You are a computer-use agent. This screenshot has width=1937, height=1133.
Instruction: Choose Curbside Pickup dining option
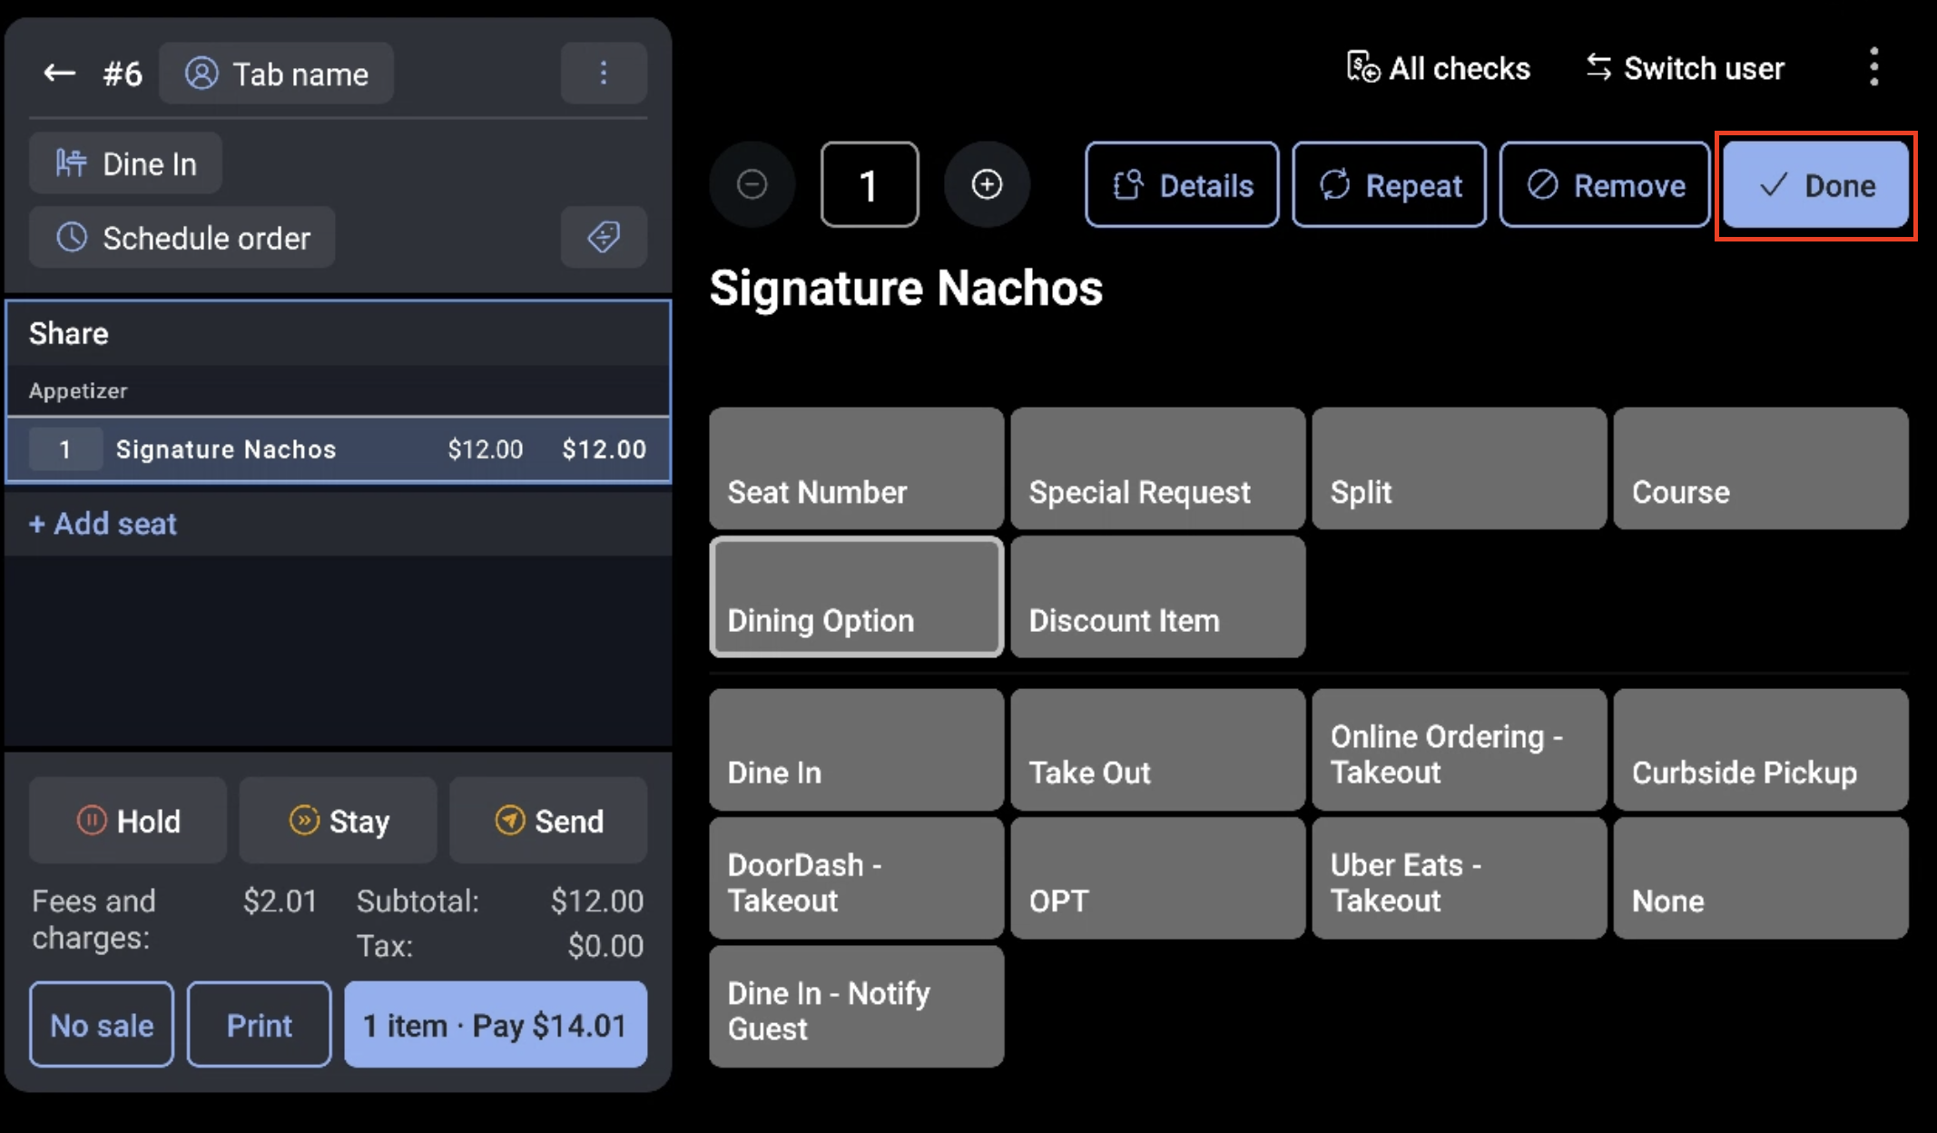1760,749
